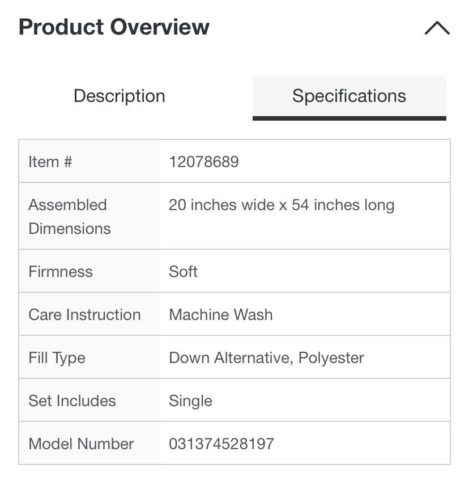Select the Assembled Dimensions label

coord(70,216)
